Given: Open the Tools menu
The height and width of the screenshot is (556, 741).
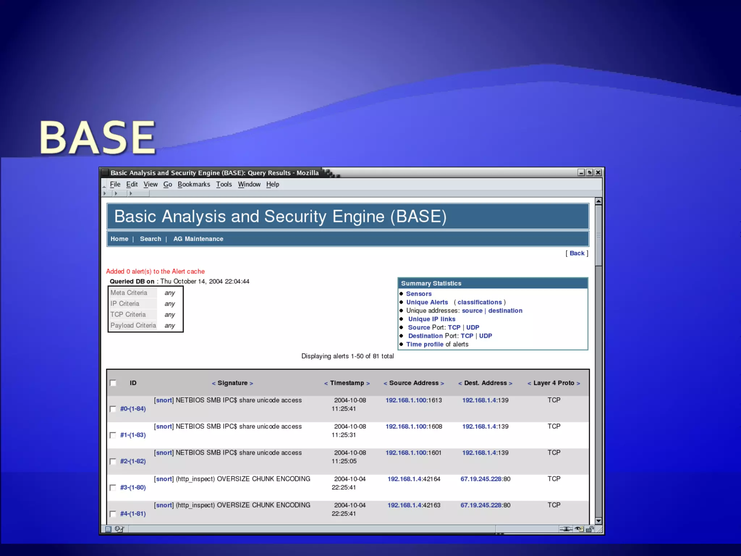Looking at the screenshot, I should (224, 184).
